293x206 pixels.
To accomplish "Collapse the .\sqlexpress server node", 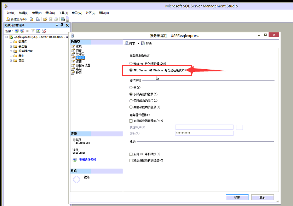I will [x=6, y=37].
